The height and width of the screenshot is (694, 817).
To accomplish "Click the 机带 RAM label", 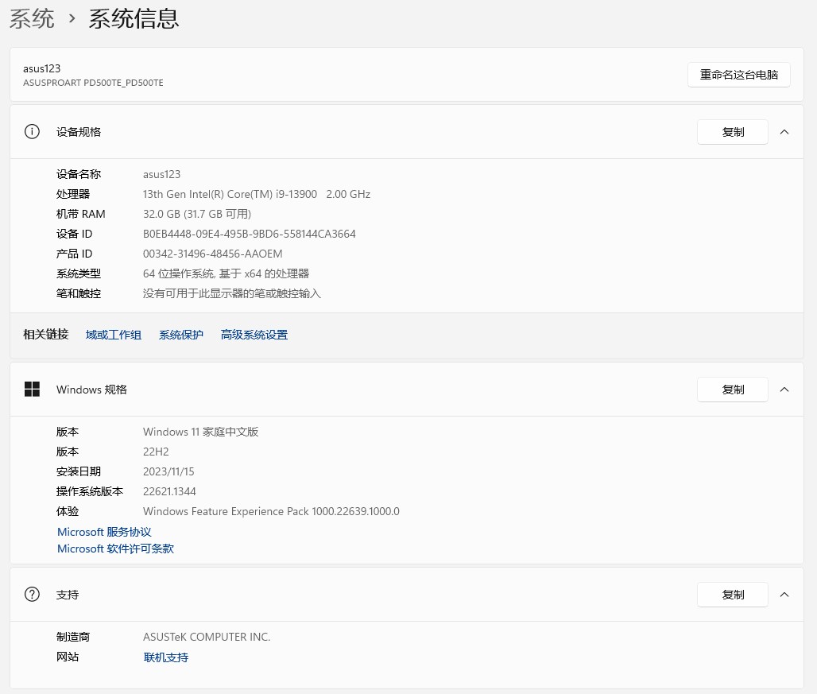I will [x=81, y=214].
